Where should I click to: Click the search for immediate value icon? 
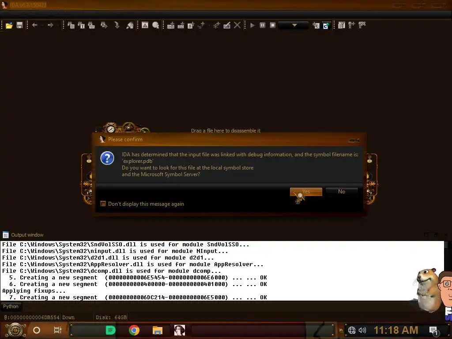(71, 25)
